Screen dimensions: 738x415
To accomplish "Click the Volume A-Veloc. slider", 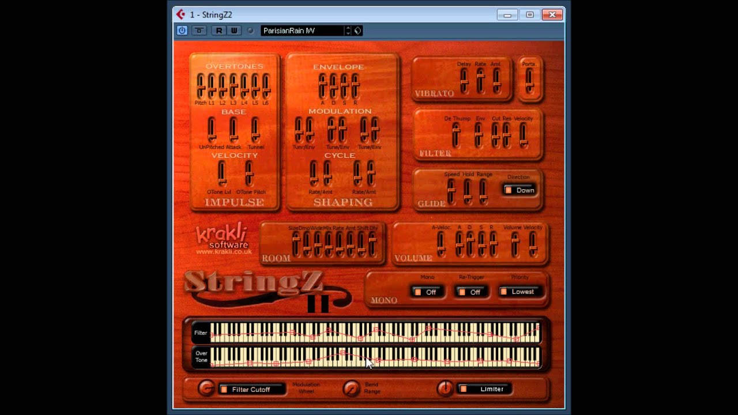I will 441,244.
